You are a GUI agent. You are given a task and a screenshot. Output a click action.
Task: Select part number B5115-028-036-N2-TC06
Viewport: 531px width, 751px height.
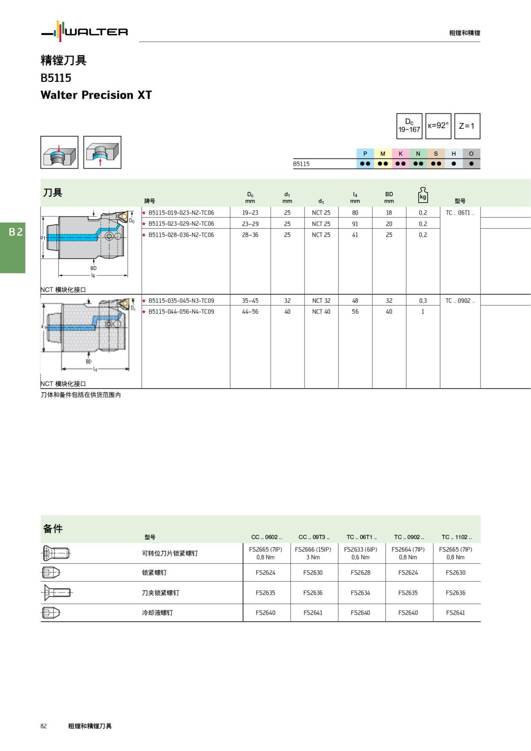[x=181, y=235]
